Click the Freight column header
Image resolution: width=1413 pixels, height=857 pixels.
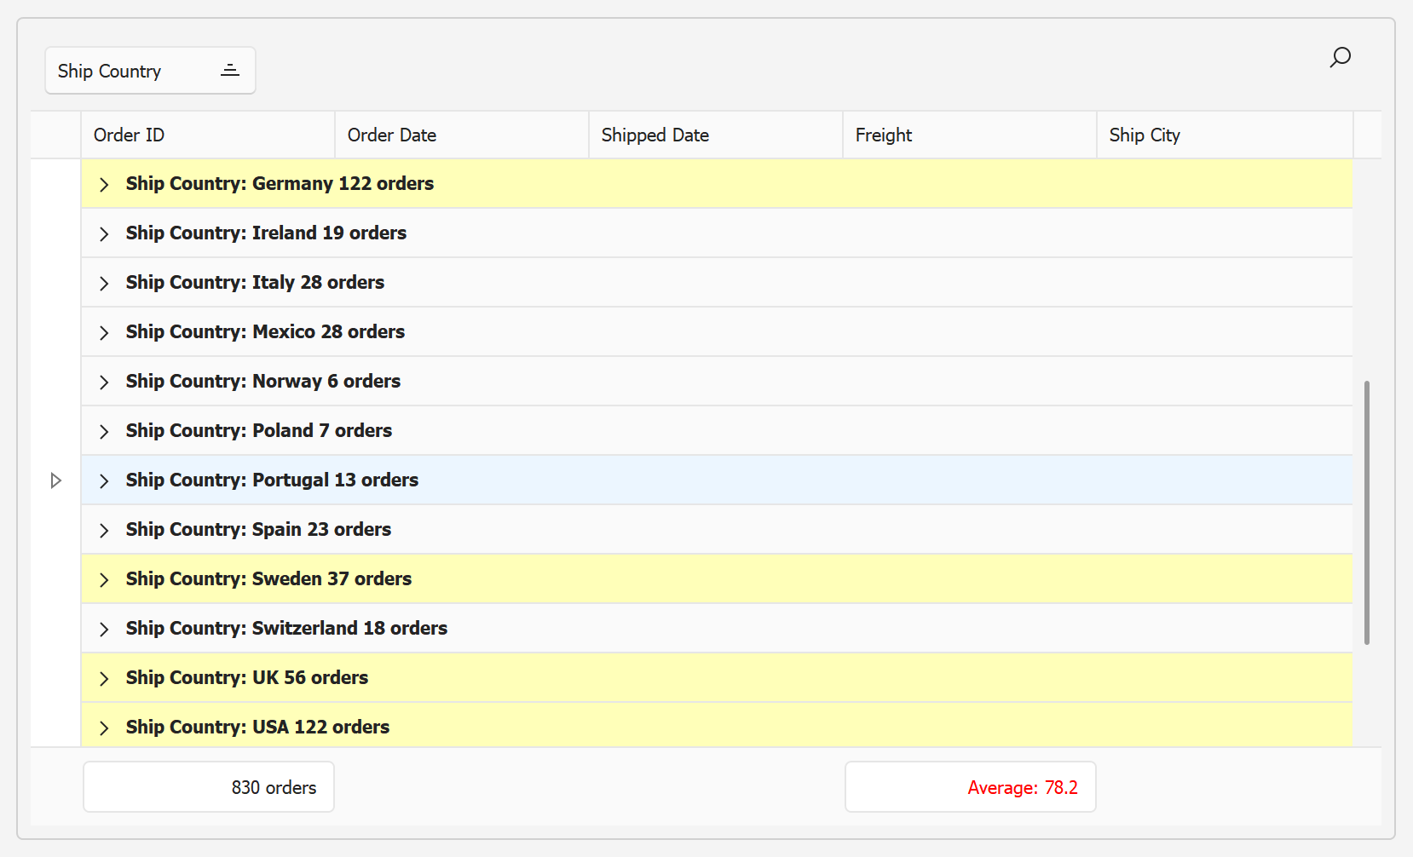969,135
